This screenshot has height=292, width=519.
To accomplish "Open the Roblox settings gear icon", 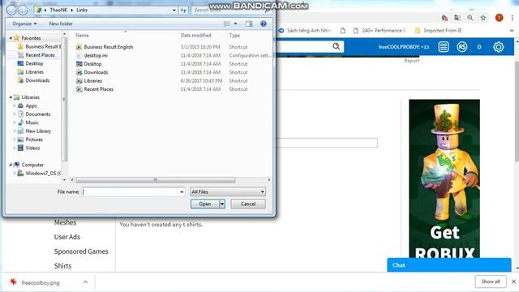I will click(x=498, y=47).
